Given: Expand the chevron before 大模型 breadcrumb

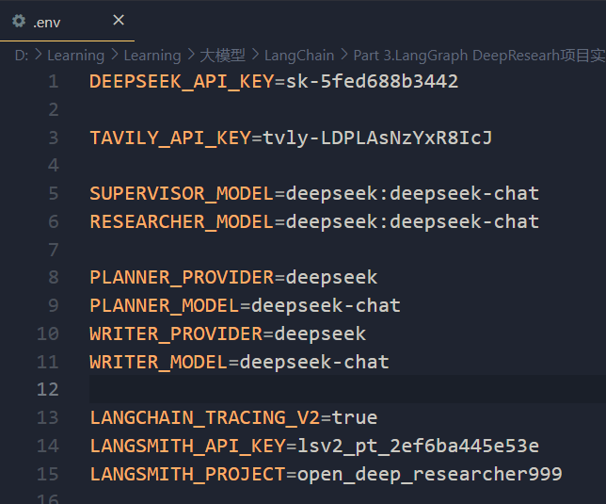Looking at the screenshot, I should click(191, 55).
